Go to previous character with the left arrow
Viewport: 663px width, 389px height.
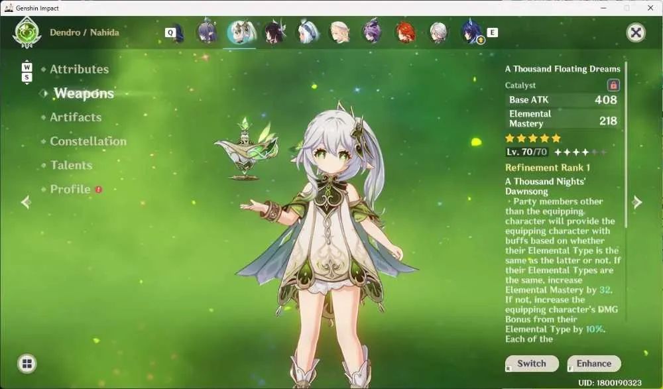[x=26, y=202]
